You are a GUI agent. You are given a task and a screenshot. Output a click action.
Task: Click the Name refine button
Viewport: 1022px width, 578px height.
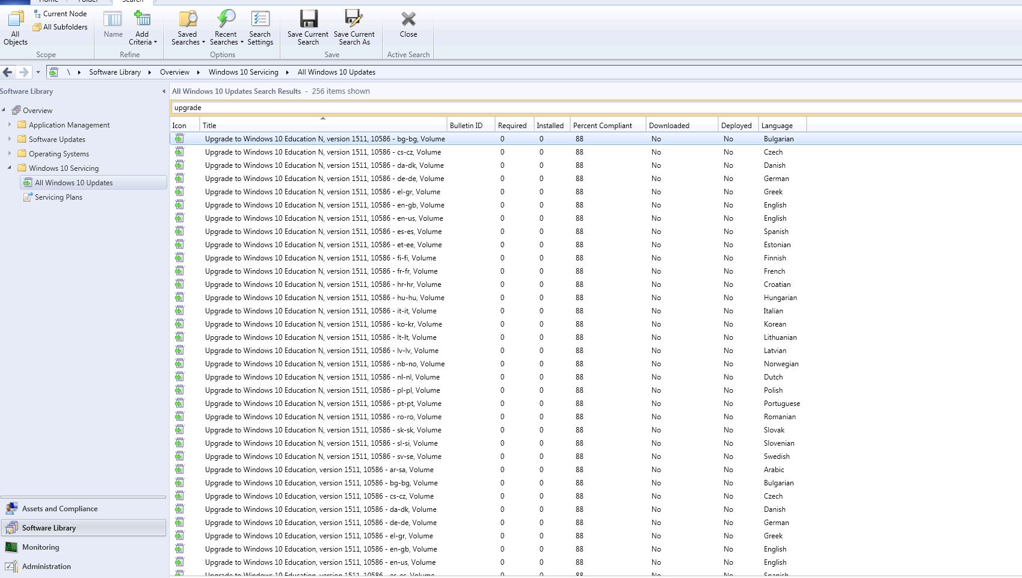click(x=113, y=25)
